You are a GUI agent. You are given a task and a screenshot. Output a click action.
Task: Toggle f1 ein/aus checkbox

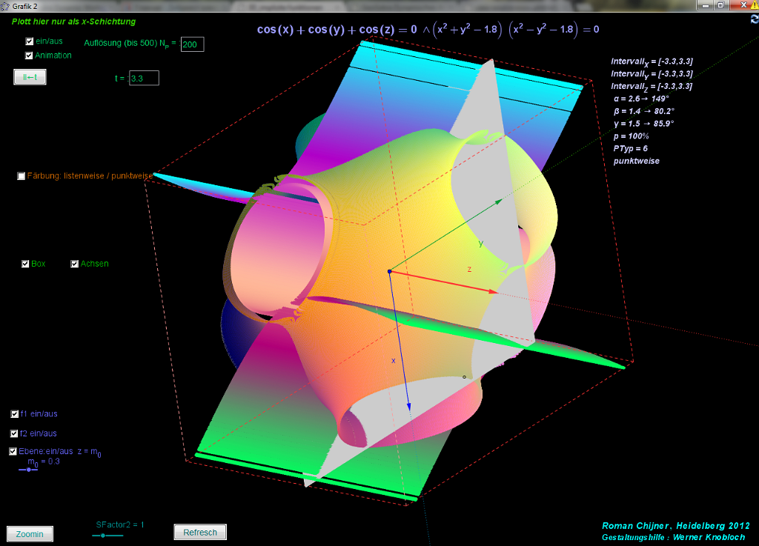[15, 414]
